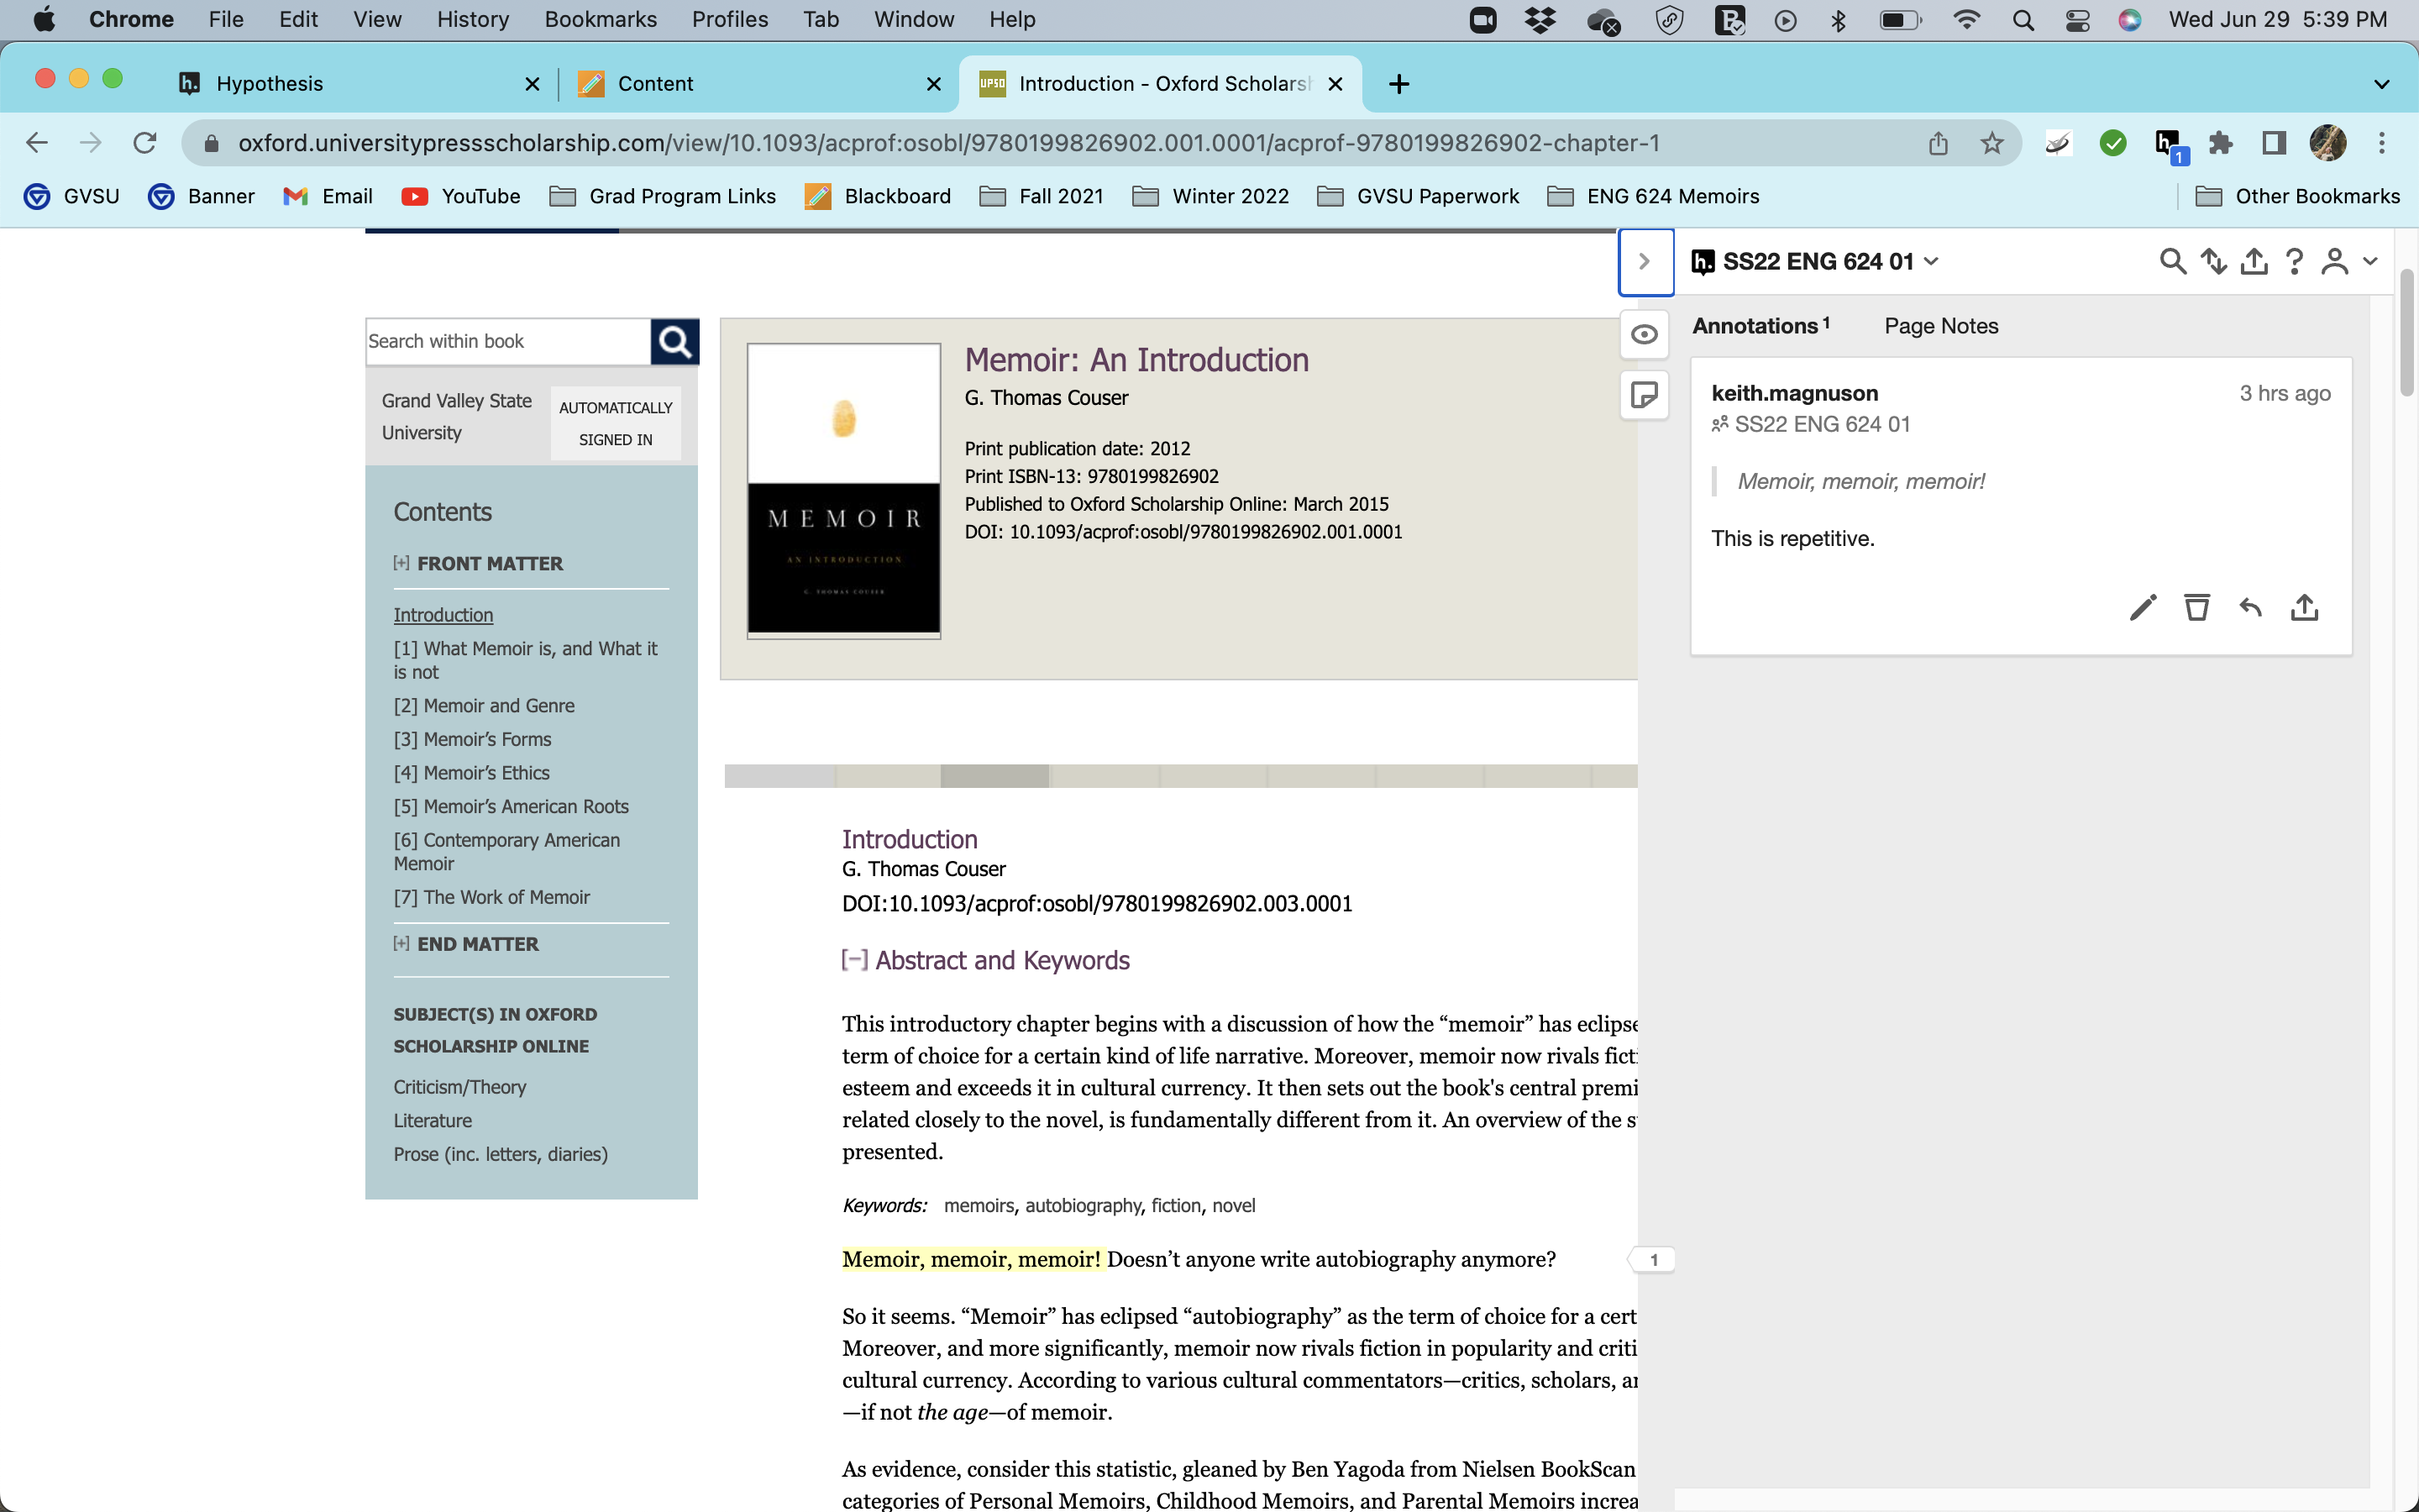The width and height of the screenshot is (2419, 1512).
Task: Open the ENG 624 Memoirs bookmark folder
Action: (x=1653, y=197)
